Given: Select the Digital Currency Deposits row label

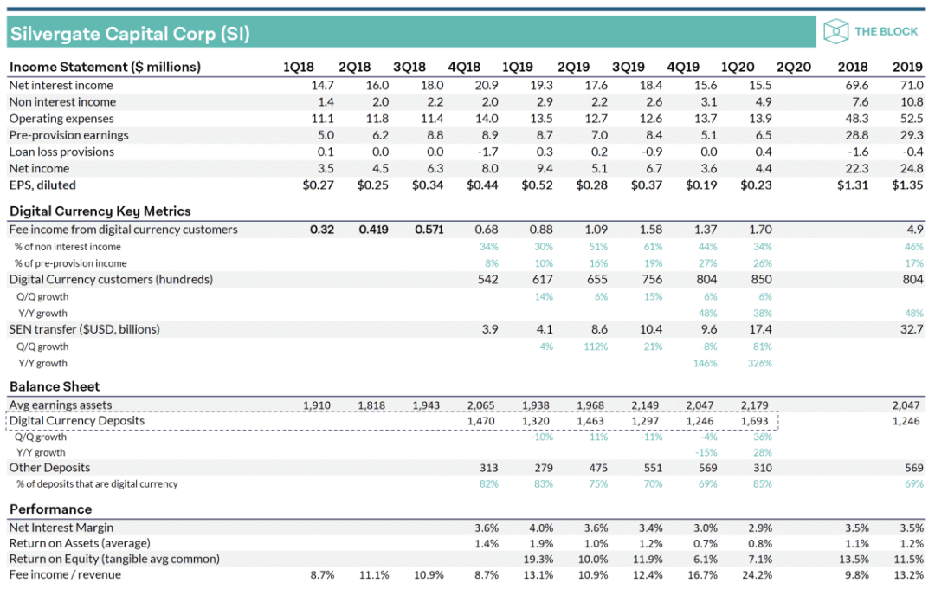Looking at the screenshot, I should (x=77, y=420).
